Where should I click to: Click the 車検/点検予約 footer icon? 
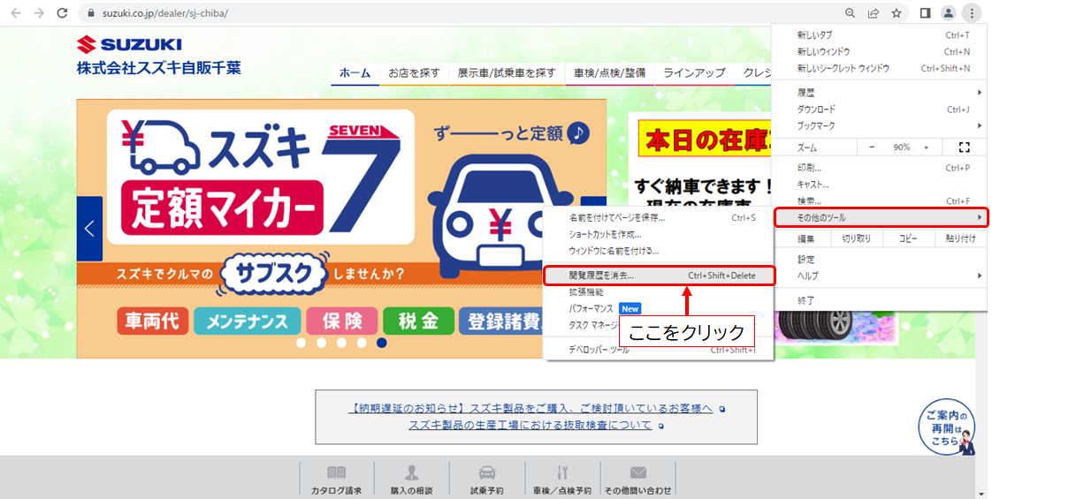pos(562,479)
